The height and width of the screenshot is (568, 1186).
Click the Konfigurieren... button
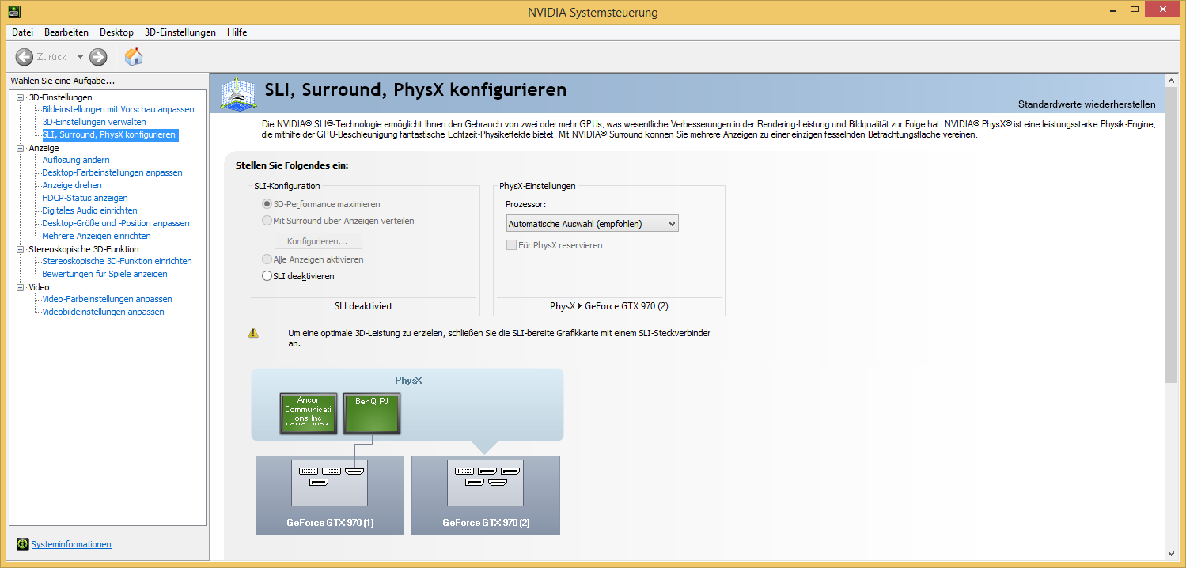tap(318, 240)
